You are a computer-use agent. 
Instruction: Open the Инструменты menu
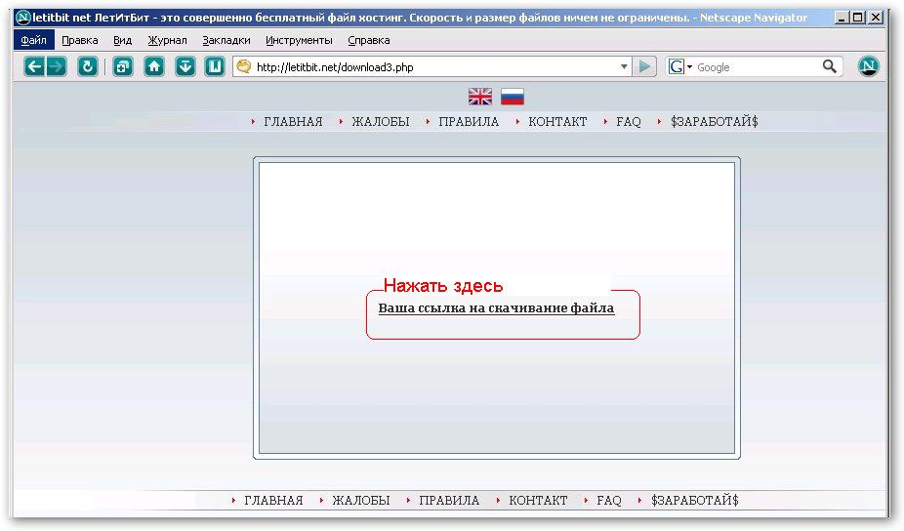[299, 40]
